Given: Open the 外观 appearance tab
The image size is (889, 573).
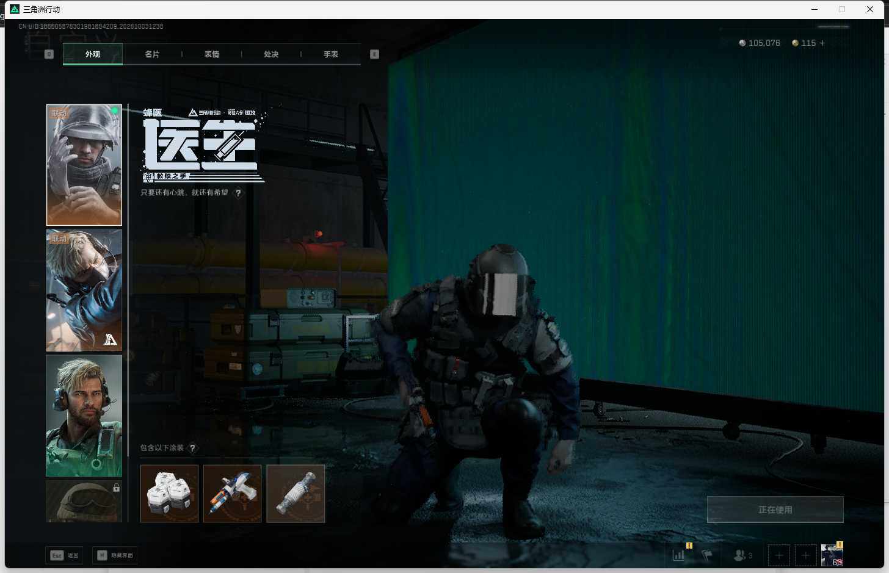Looking at the screenshot, I should (93, 54).
